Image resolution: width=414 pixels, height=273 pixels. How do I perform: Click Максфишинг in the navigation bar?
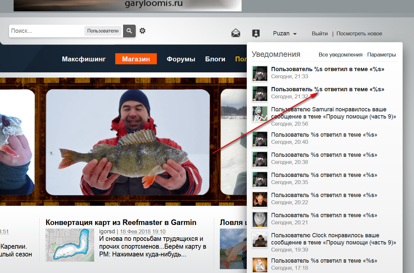click(84, 59)
